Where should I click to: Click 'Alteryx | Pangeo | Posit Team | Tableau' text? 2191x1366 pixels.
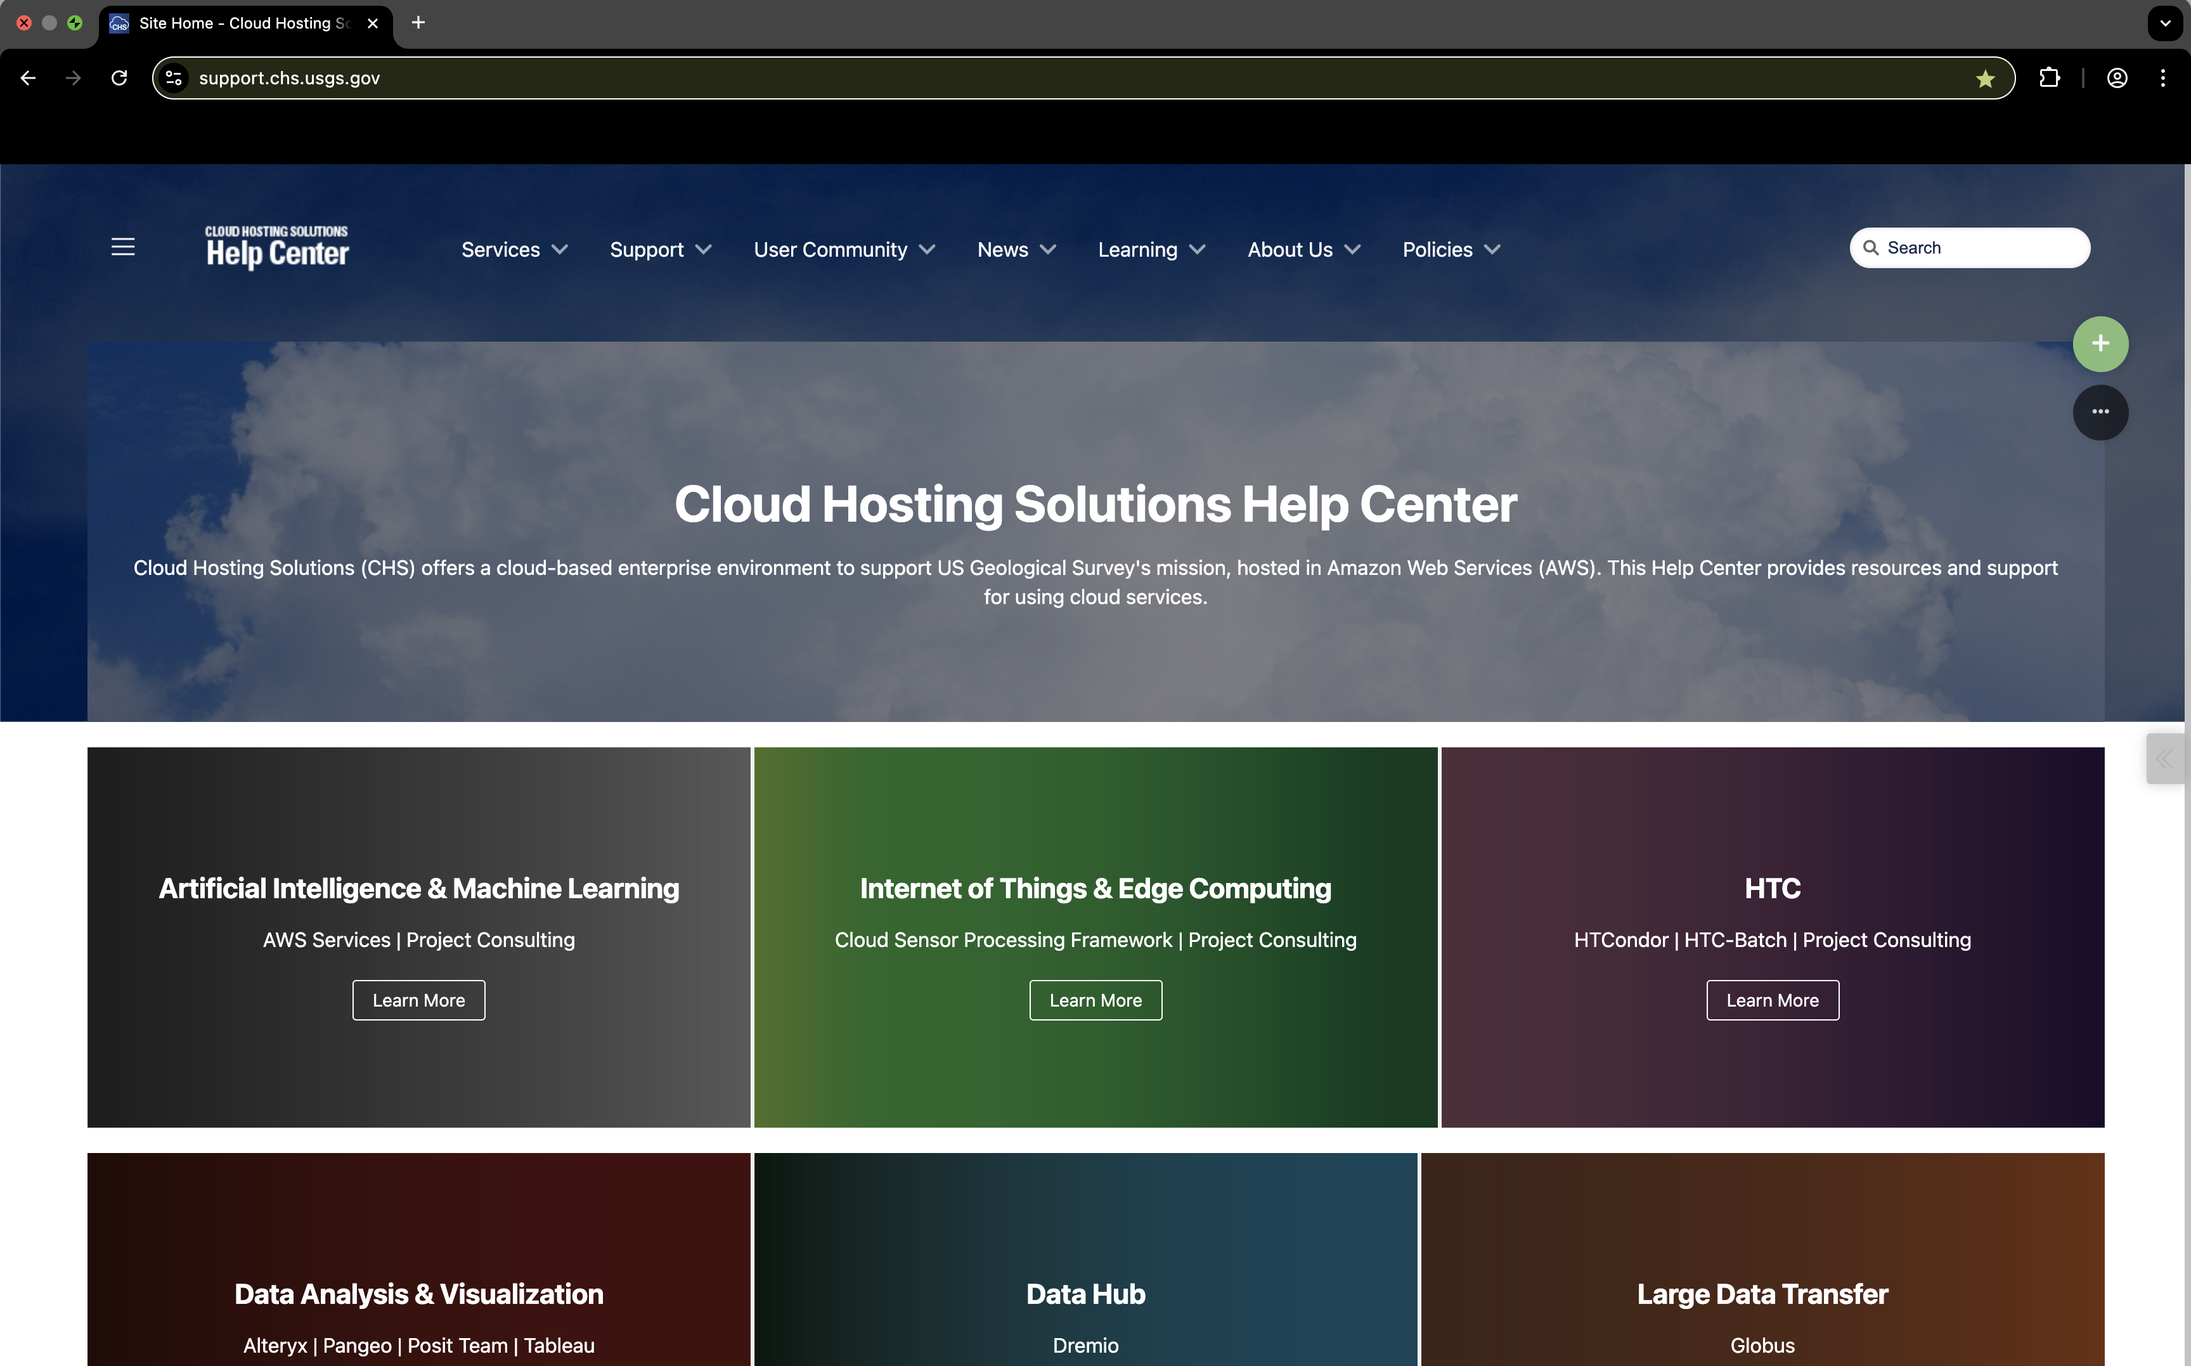pyautogui.click(x=418, y=1345)
